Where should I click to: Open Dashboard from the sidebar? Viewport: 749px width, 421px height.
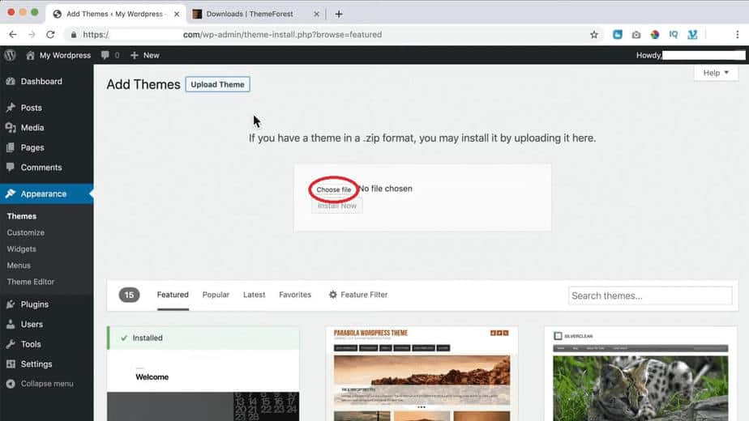(41, 82)
